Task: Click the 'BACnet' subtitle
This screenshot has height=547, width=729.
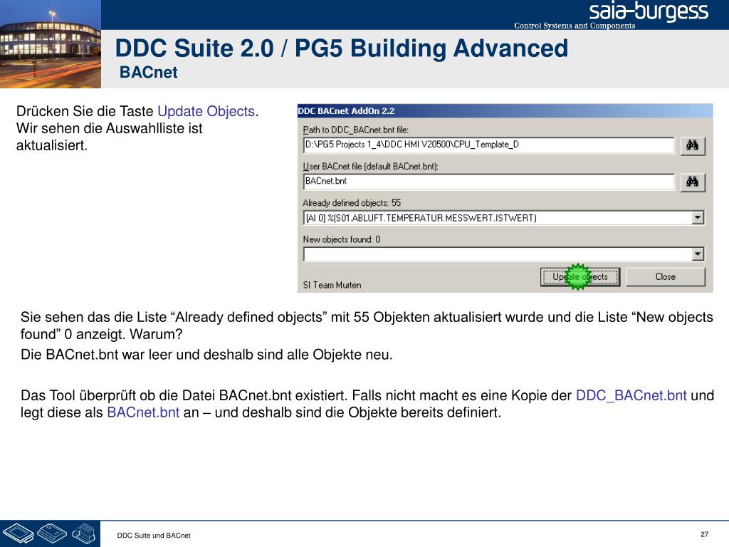Action: coord(148,73)
